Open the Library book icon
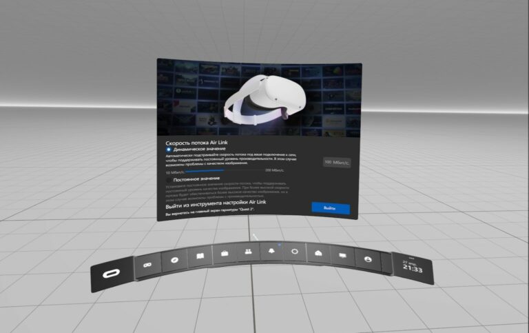The width and height of the screenshot is (529, 333). (200, 256)
